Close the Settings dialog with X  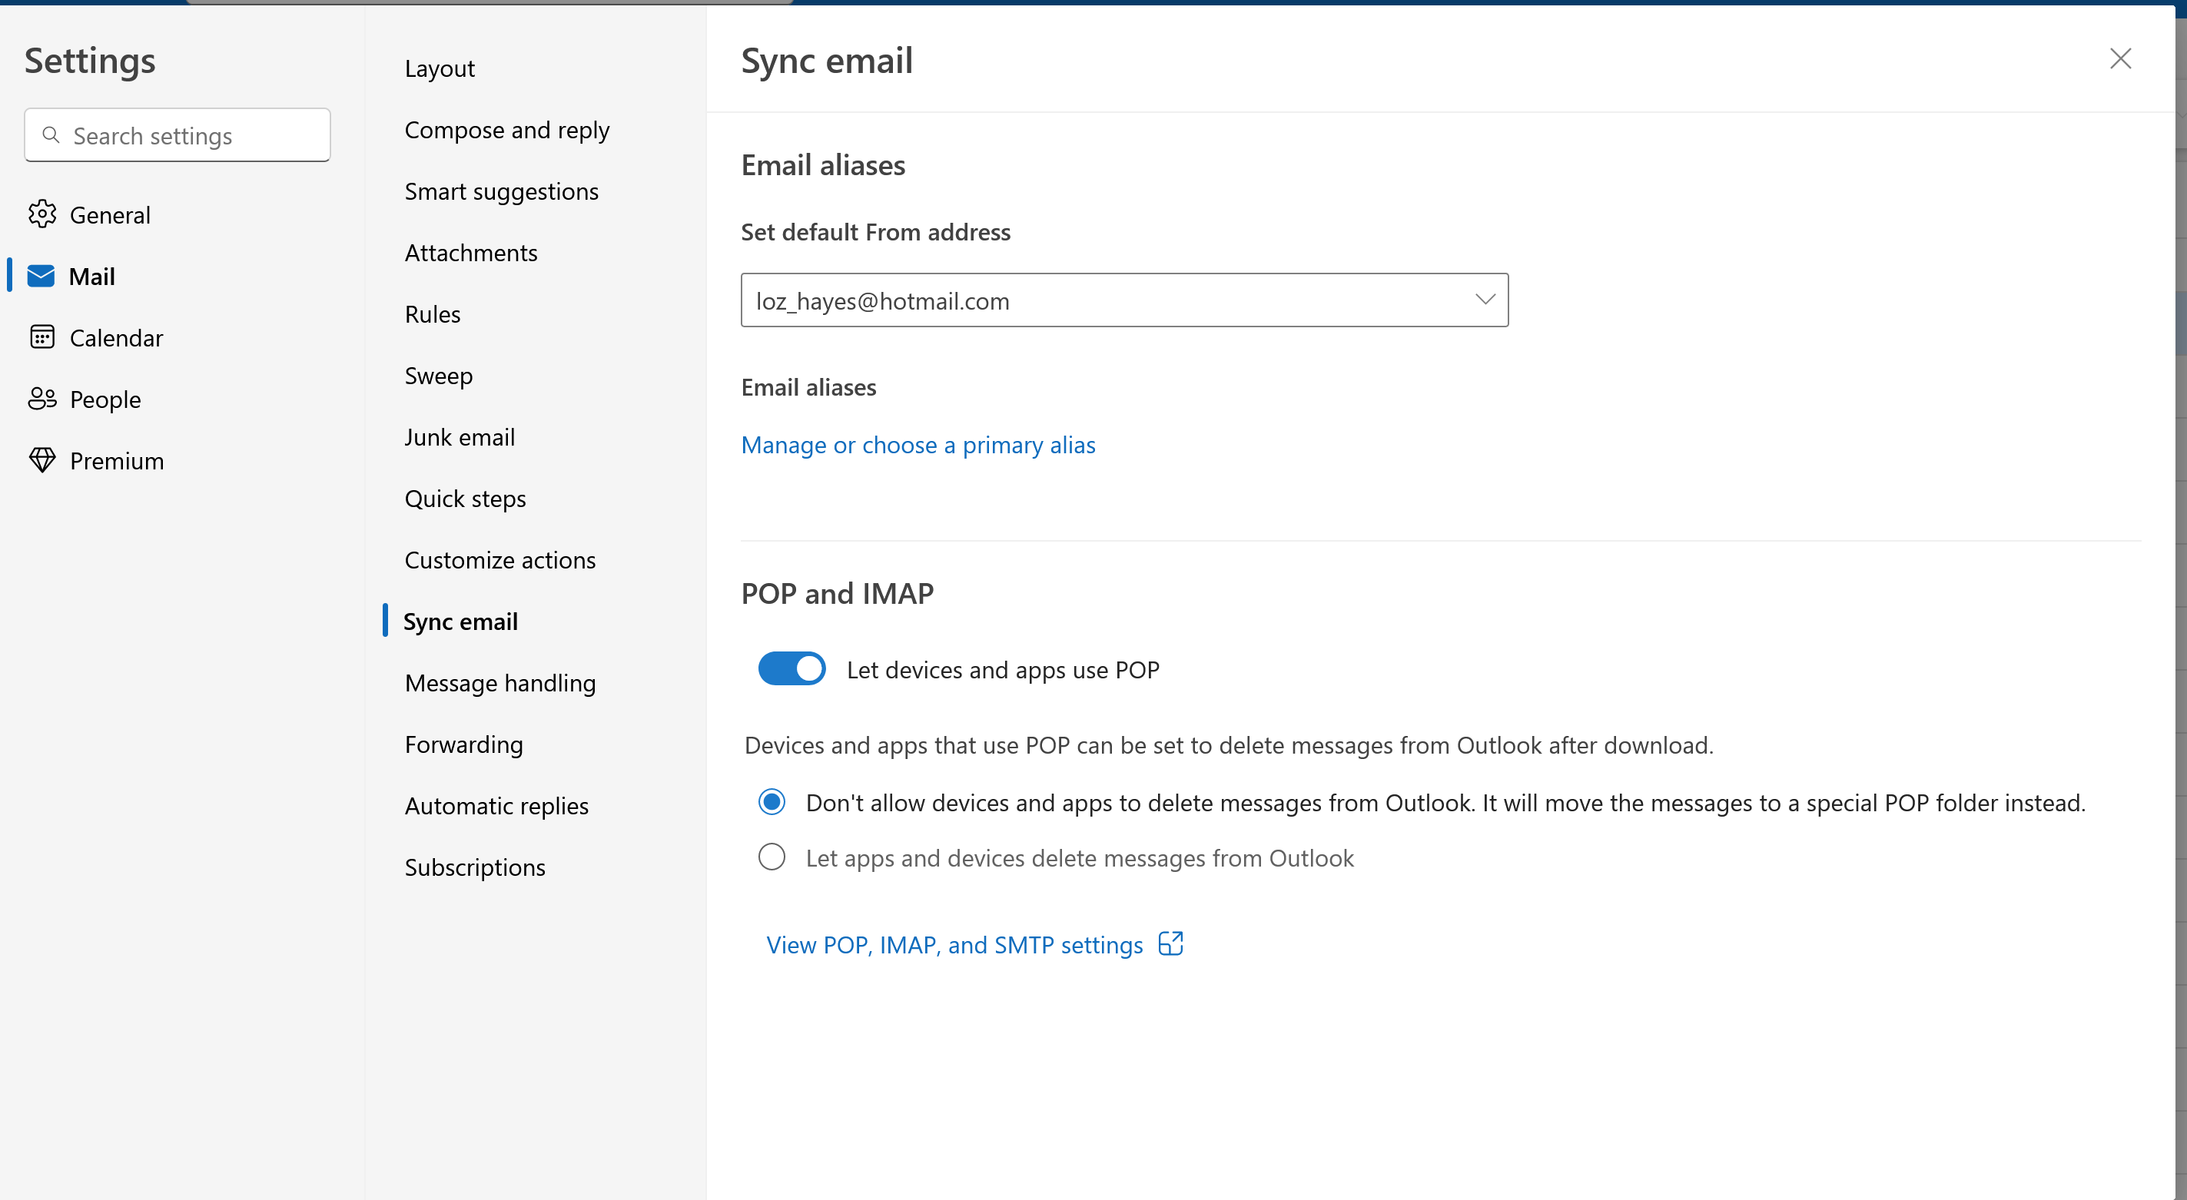point(2120,58)
